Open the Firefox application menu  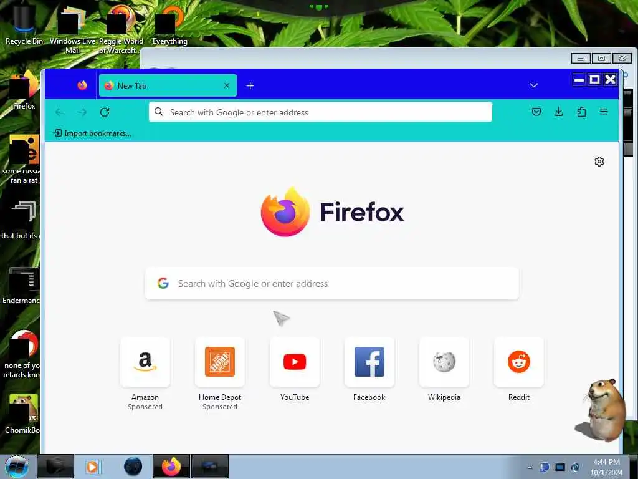[603, 112]
